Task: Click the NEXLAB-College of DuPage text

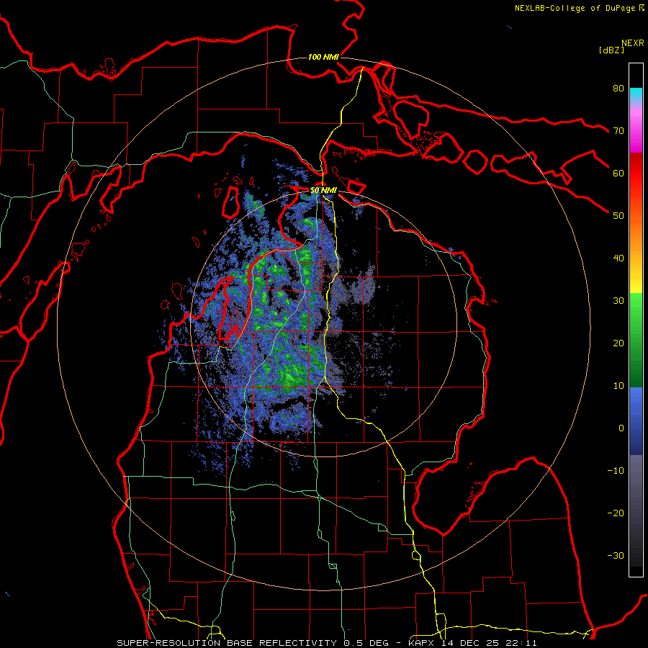Action: pyautogui.click(x=575, y=8)
